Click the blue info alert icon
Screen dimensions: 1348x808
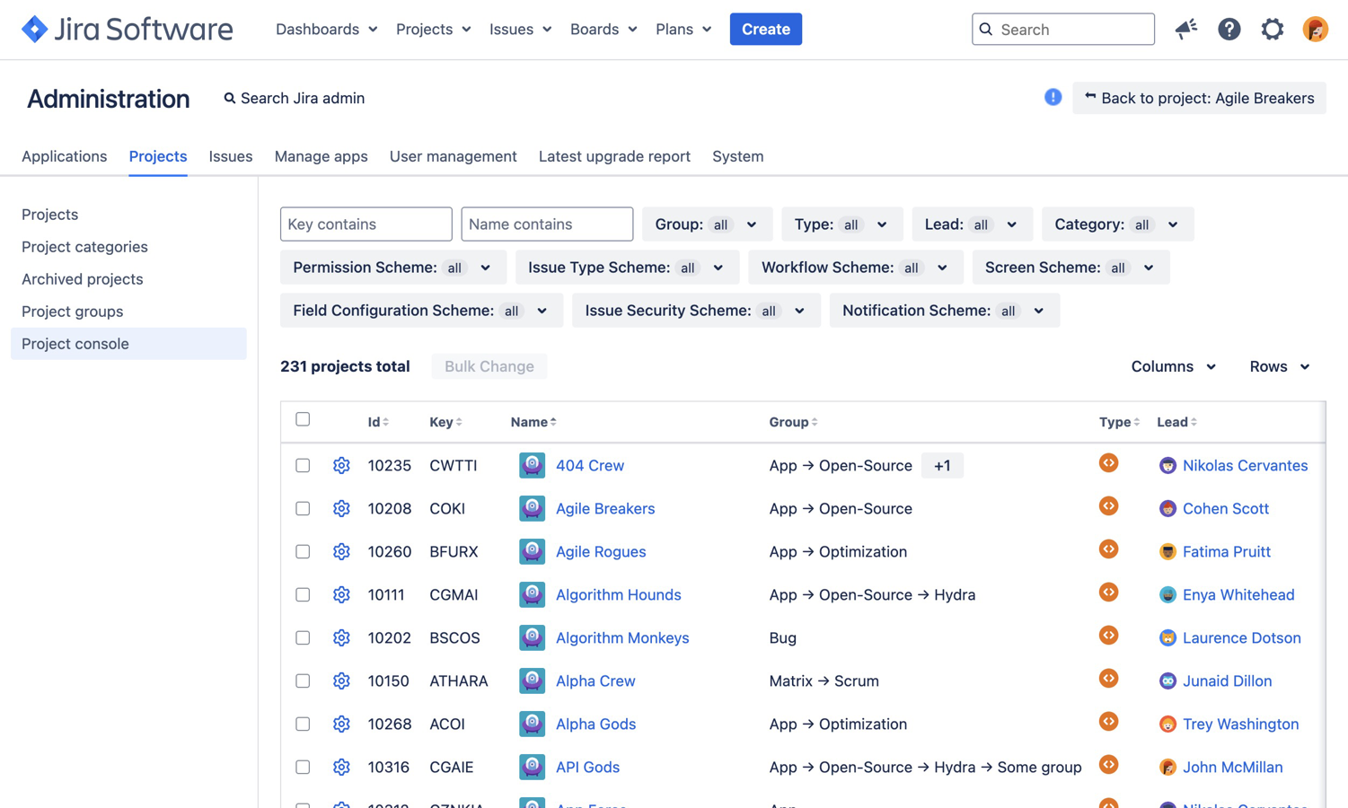pyautogui.click(x=1053, y=98)
